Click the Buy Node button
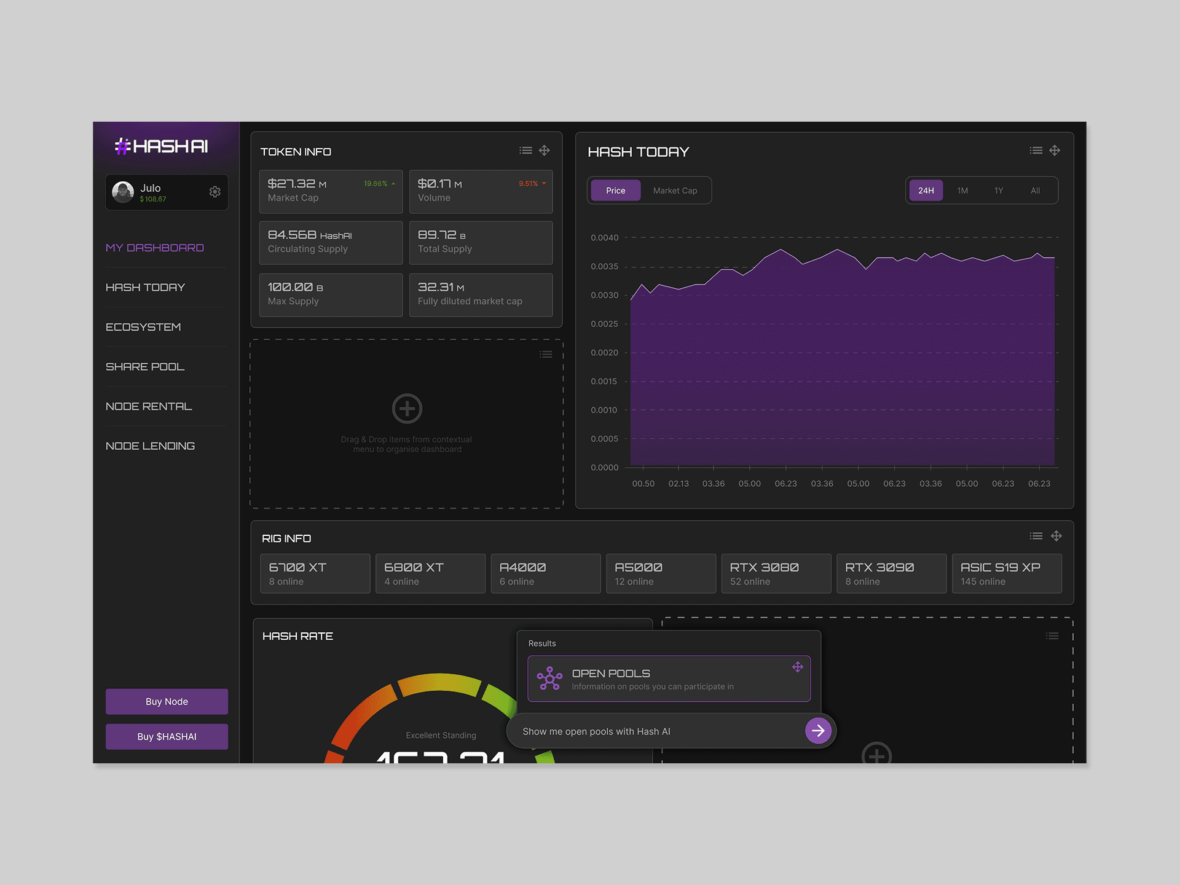The image size is (1180, 885). coord(167,701)
